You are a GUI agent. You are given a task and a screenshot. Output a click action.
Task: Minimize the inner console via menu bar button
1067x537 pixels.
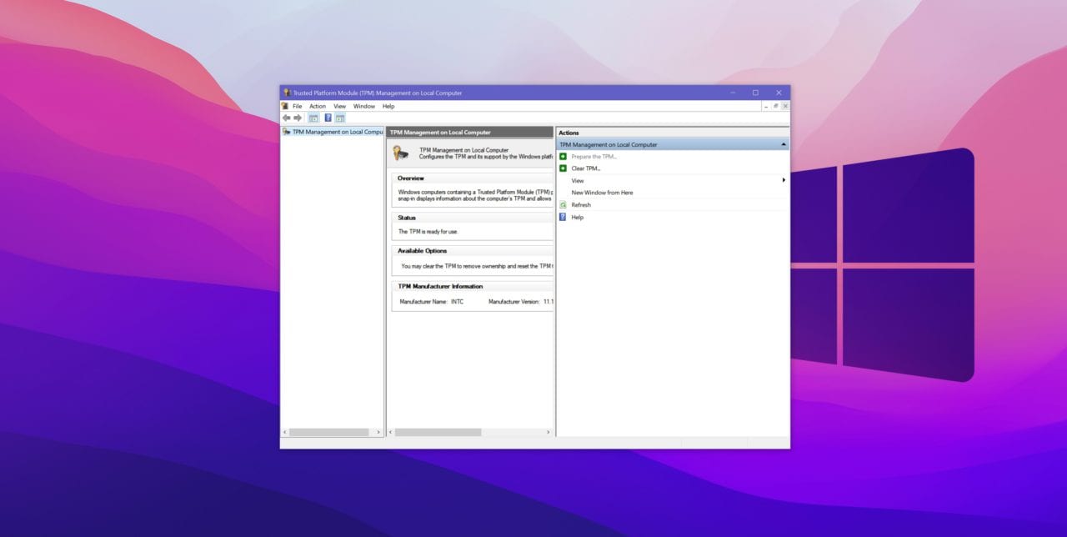coord(766,106)
